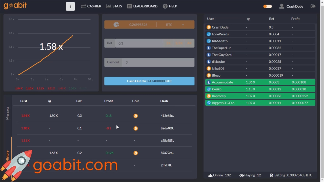
Task: Click Bitcoin icon in 1.84X history row
Action: (136, 116)
